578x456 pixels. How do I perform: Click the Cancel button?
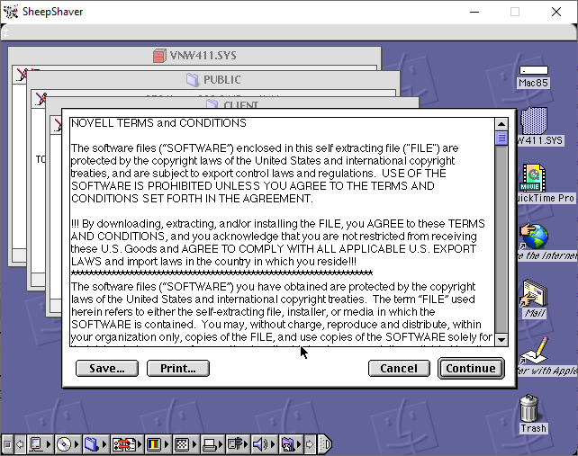[x=399, y=368]
